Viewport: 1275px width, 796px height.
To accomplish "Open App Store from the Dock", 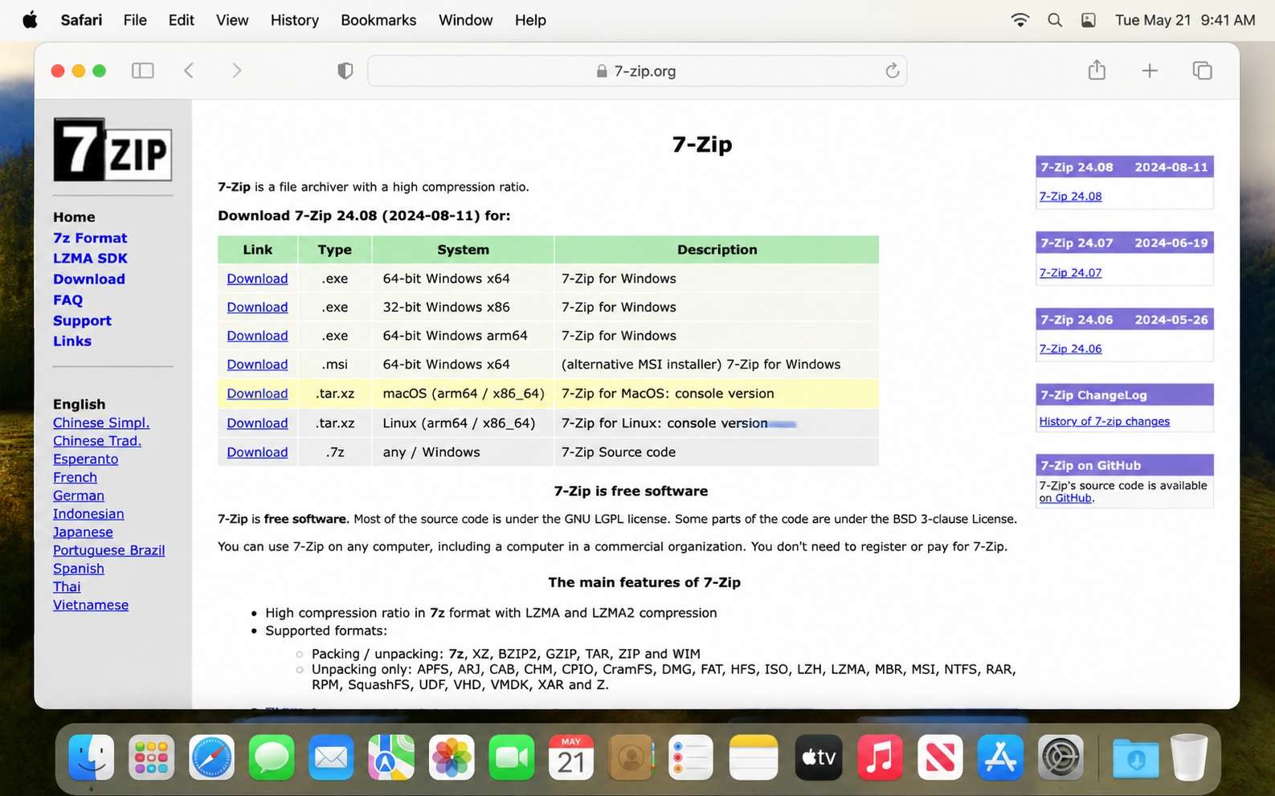I will click(x=1000, y=757).
